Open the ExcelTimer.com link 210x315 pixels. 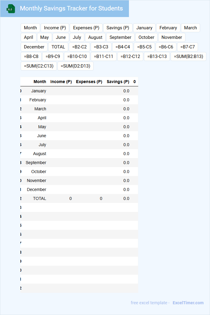(188, 303)
